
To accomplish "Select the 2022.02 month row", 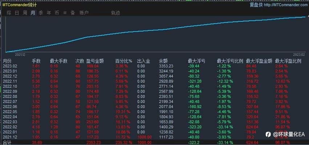I will click(155, 127).
